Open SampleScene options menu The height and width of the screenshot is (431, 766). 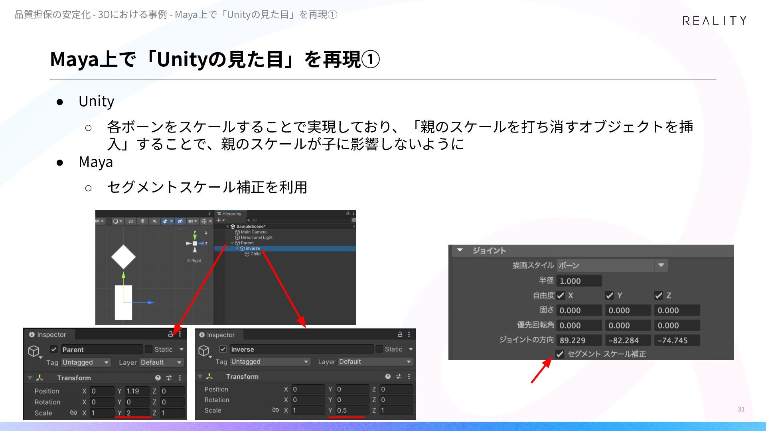point(354,227)
